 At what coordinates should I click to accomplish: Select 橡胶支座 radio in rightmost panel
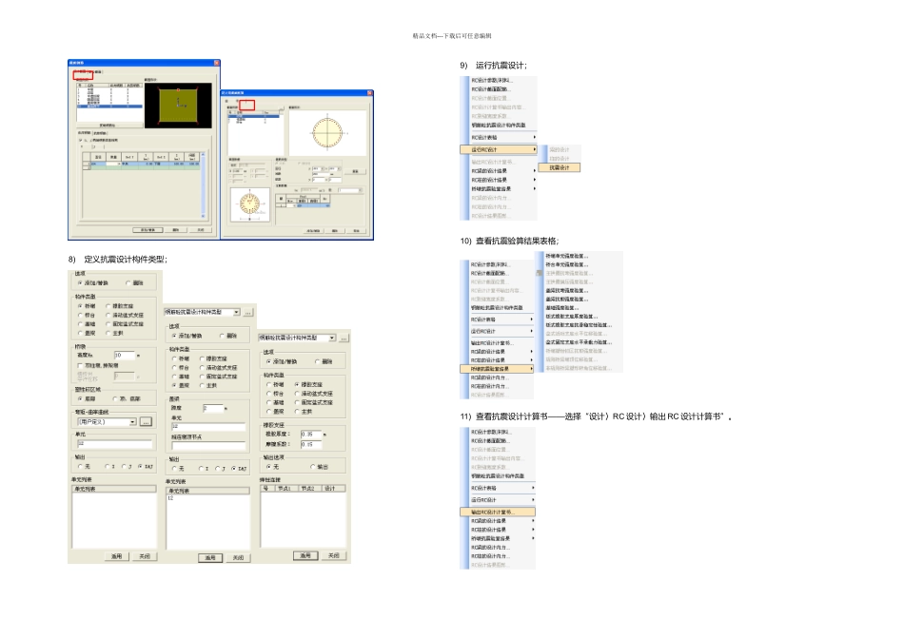pos(296,385)
